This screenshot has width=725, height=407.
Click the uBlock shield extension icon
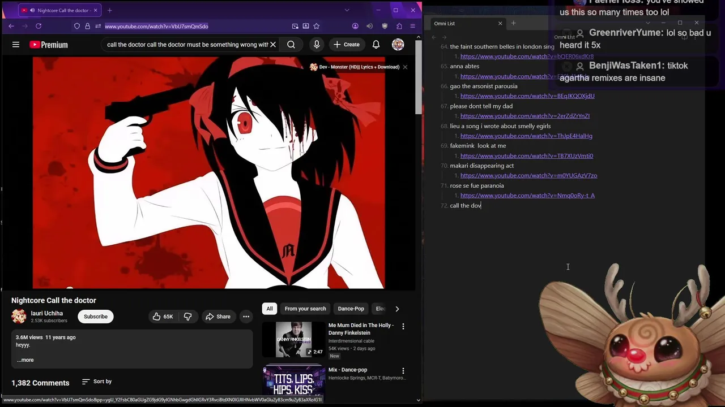click(385, 26)
